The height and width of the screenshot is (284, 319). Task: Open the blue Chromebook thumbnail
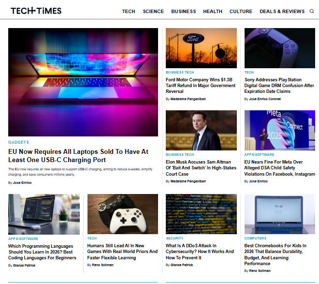[x=280, y=214]
